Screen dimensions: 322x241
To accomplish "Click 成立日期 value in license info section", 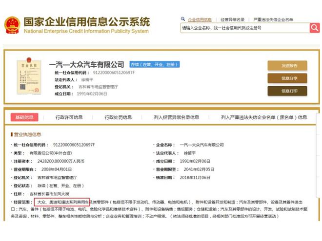I will tap(195, 161).
